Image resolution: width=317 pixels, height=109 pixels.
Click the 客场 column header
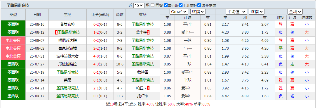coord(142,15)
